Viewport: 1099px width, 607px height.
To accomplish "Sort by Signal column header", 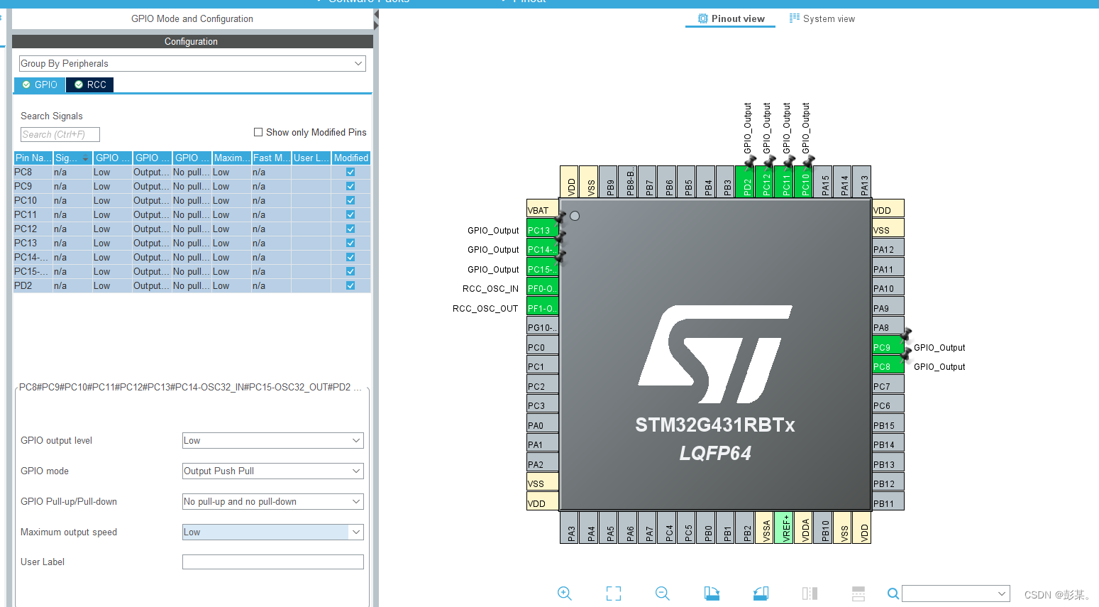I will [72, 158].
